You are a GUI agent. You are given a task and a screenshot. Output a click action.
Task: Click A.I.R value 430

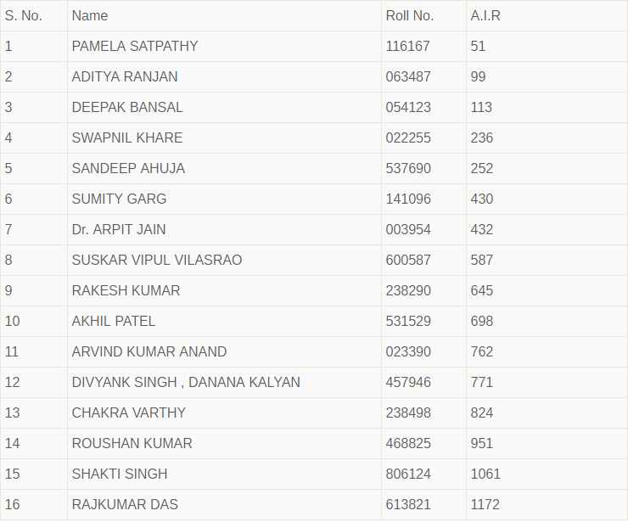[x=482, y=199]
